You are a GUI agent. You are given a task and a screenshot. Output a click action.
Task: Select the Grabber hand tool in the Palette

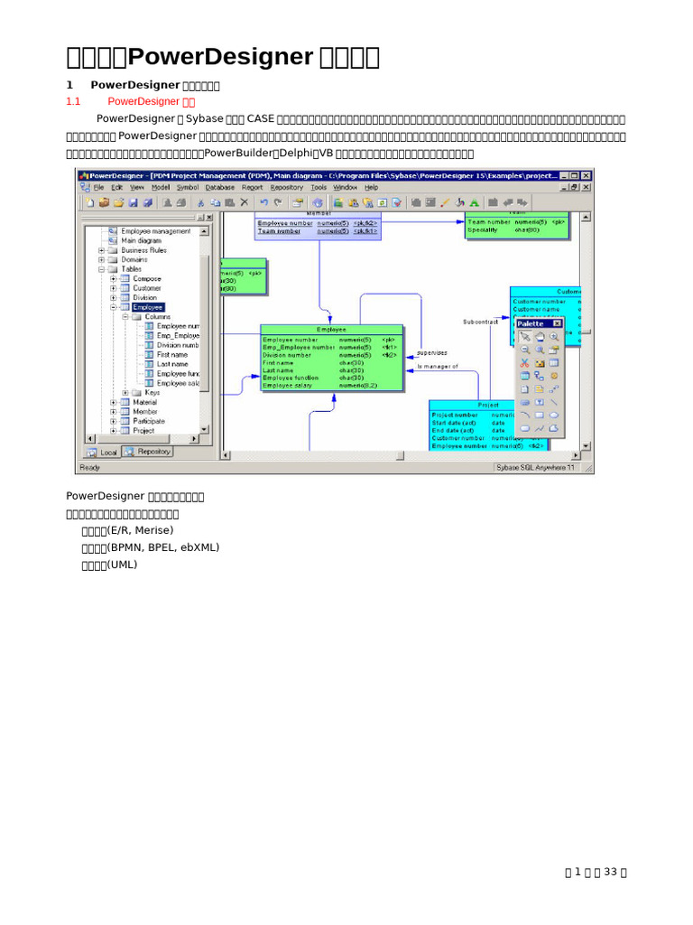540,337
